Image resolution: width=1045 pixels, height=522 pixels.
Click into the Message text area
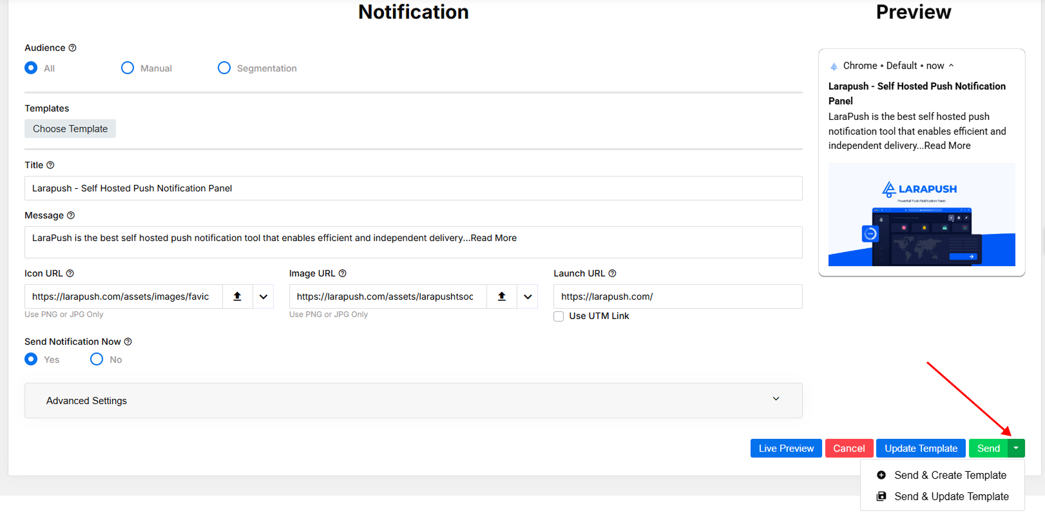(x=414, y=242)
